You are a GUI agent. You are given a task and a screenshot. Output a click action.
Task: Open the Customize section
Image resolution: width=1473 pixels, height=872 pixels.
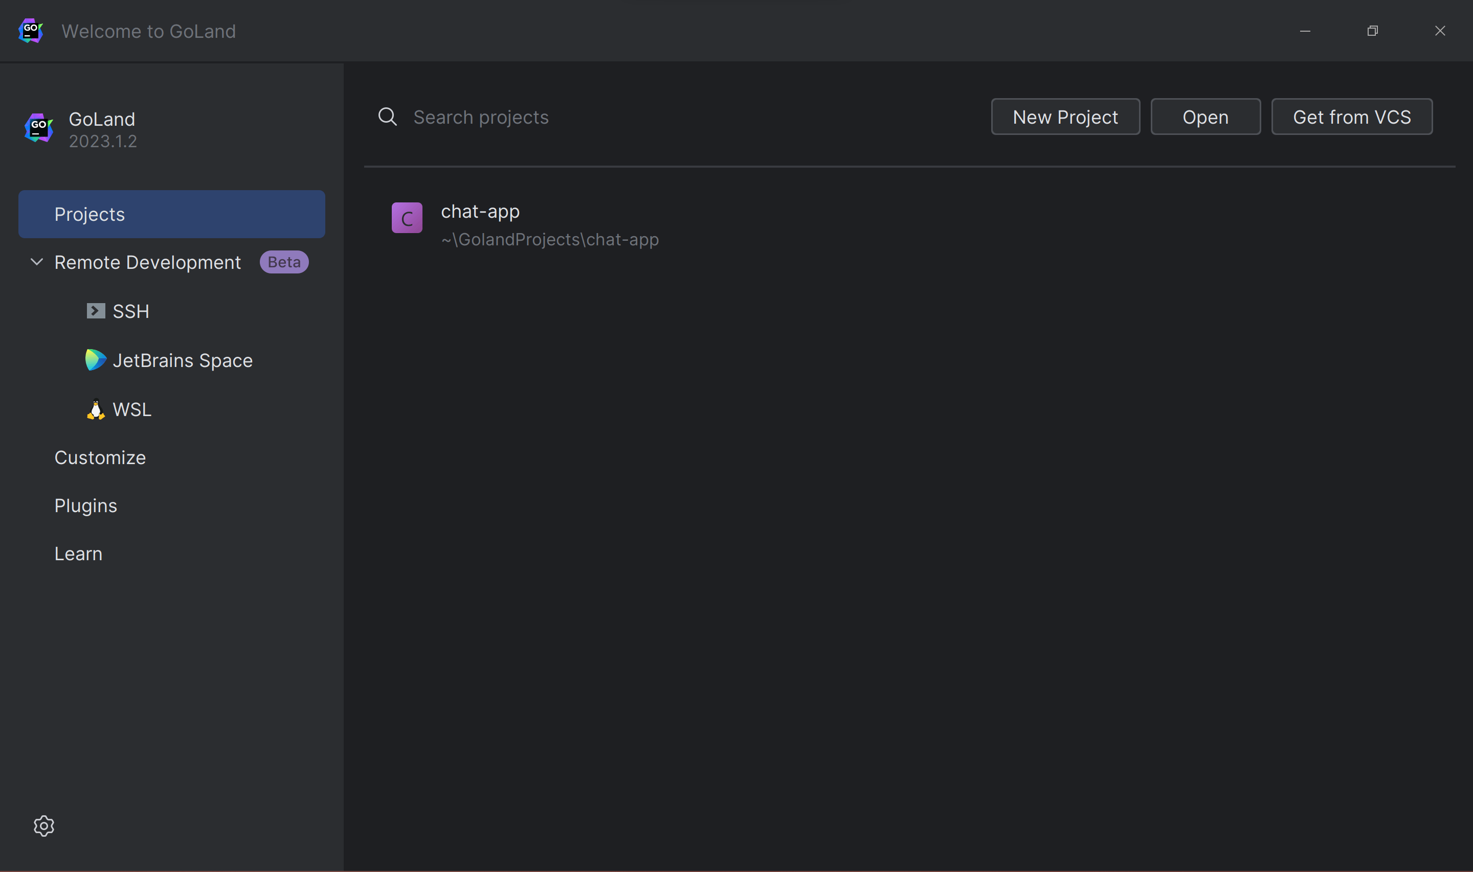[x=100, y=457]
